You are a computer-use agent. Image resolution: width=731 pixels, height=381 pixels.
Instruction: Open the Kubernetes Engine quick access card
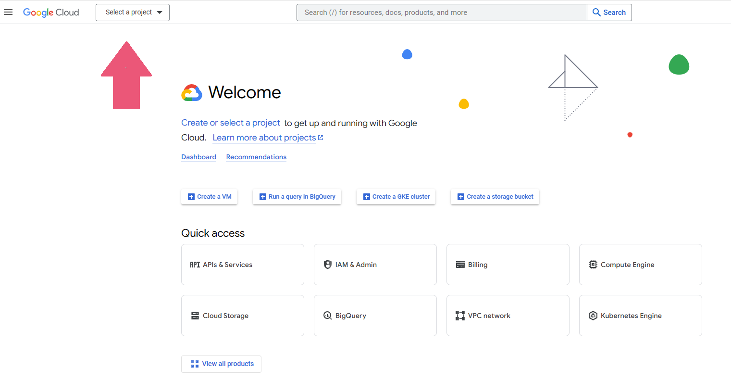[641, 316]
